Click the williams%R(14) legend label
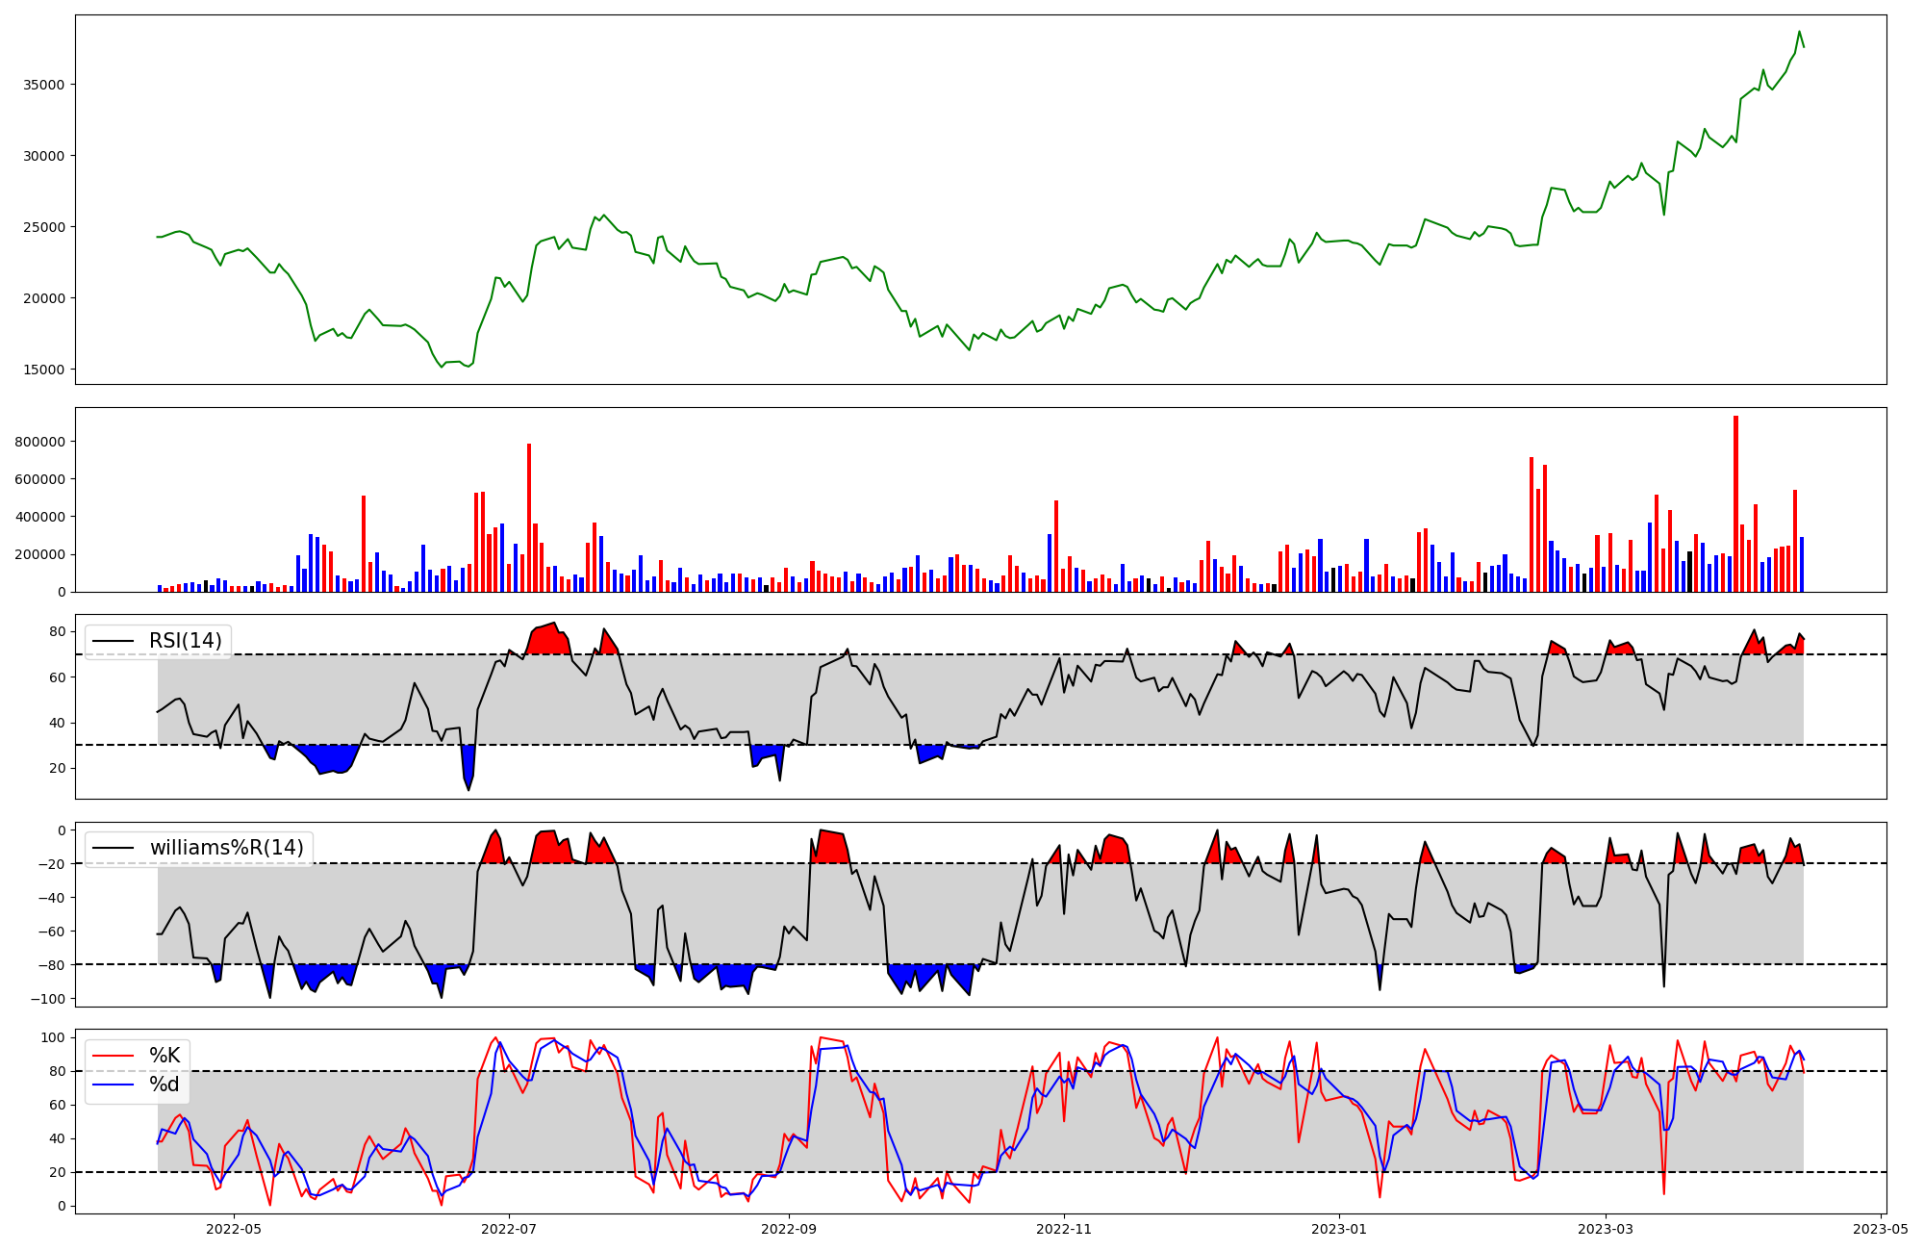 click(x=226, y=848)
